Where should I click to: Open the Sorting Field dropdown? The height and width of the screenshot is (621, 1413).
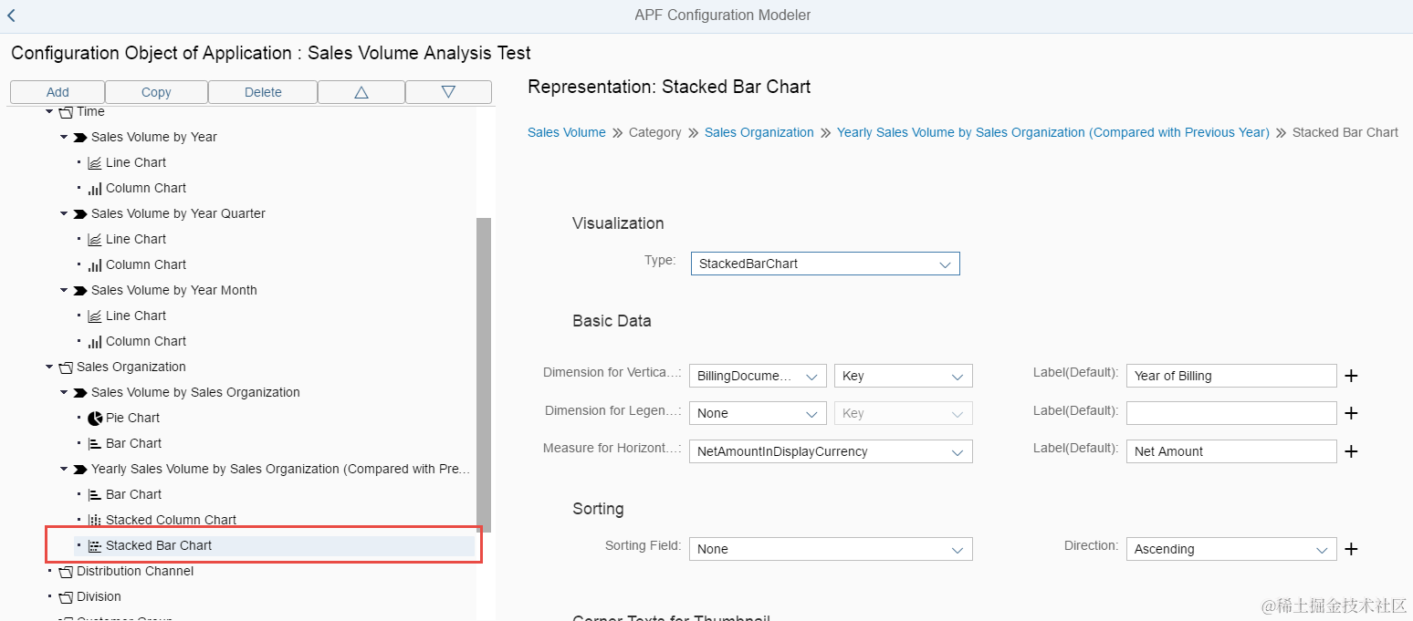[831, 549]
